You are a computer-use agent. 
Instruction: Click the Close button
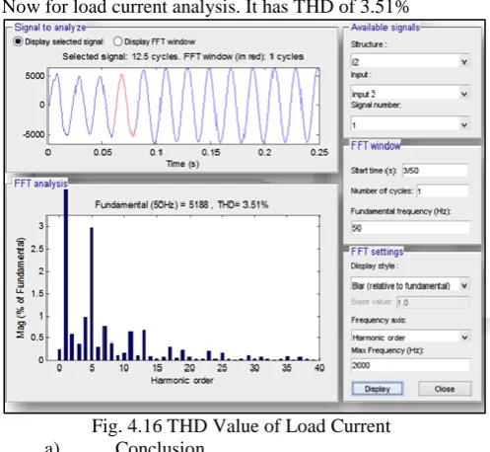pyautogui.click(x=445, y=389)
